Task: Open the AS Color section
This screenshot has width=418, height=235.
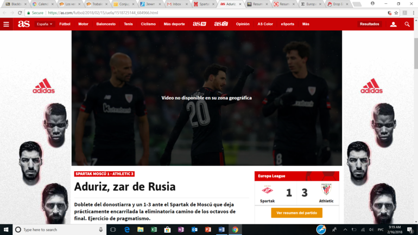Action: (x=265, y=24)
